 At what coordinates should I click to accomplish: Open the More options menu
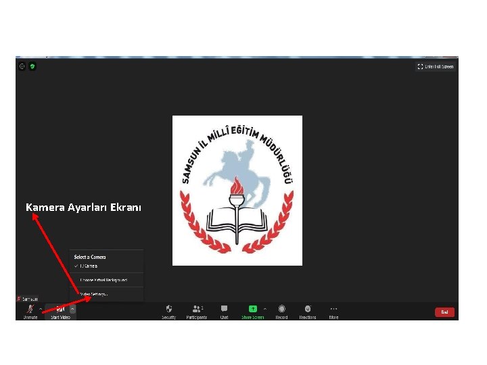click(x=333, y=312)
